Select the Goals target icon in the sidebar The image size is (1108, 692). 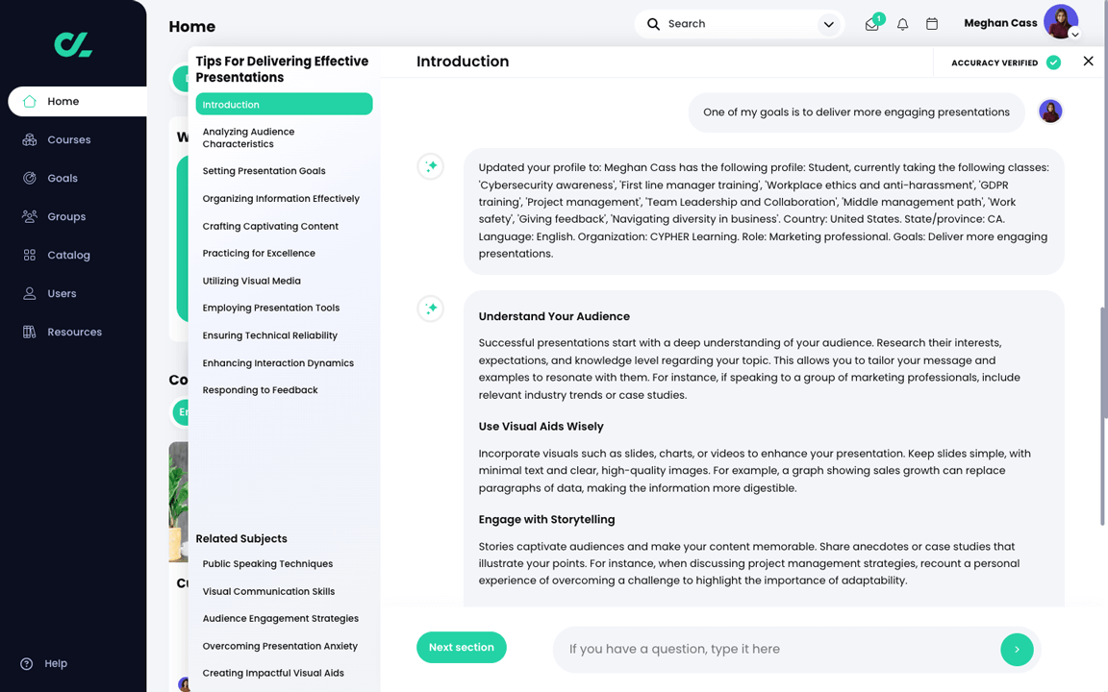pos(31,178)
